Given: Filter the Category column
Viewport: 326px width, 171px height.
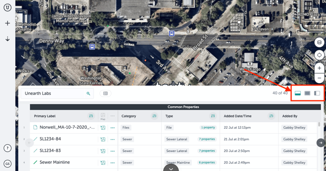Looking at the screenshot, I should (x=154, y=116).
